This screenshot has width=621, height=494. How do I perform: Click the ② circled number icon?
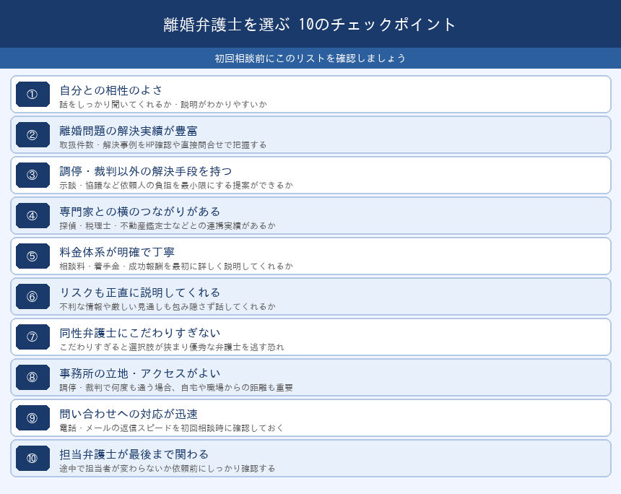pyautogui.click(x=32, y=134)
